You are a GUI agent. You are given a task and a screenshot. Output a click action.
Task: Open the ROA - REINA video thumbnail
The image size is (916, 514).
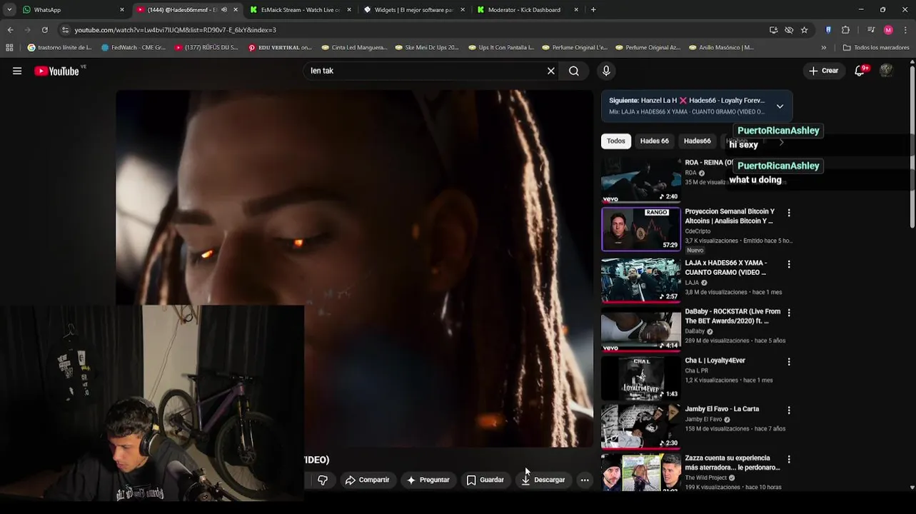(641, 180)
